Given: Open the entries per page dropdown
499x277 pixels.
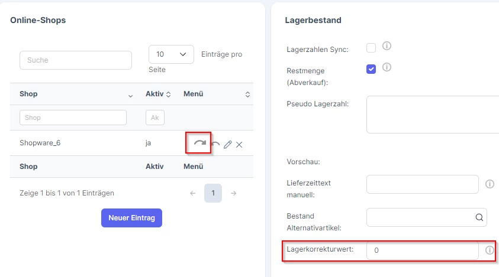Looking at the screenshot, I should point(171,54).
